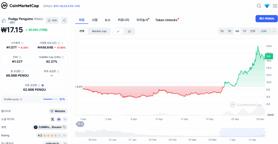Screen dimensions: 278x144
Task: Click the Pudgy Penguins coin avatar
Action: 4,21
